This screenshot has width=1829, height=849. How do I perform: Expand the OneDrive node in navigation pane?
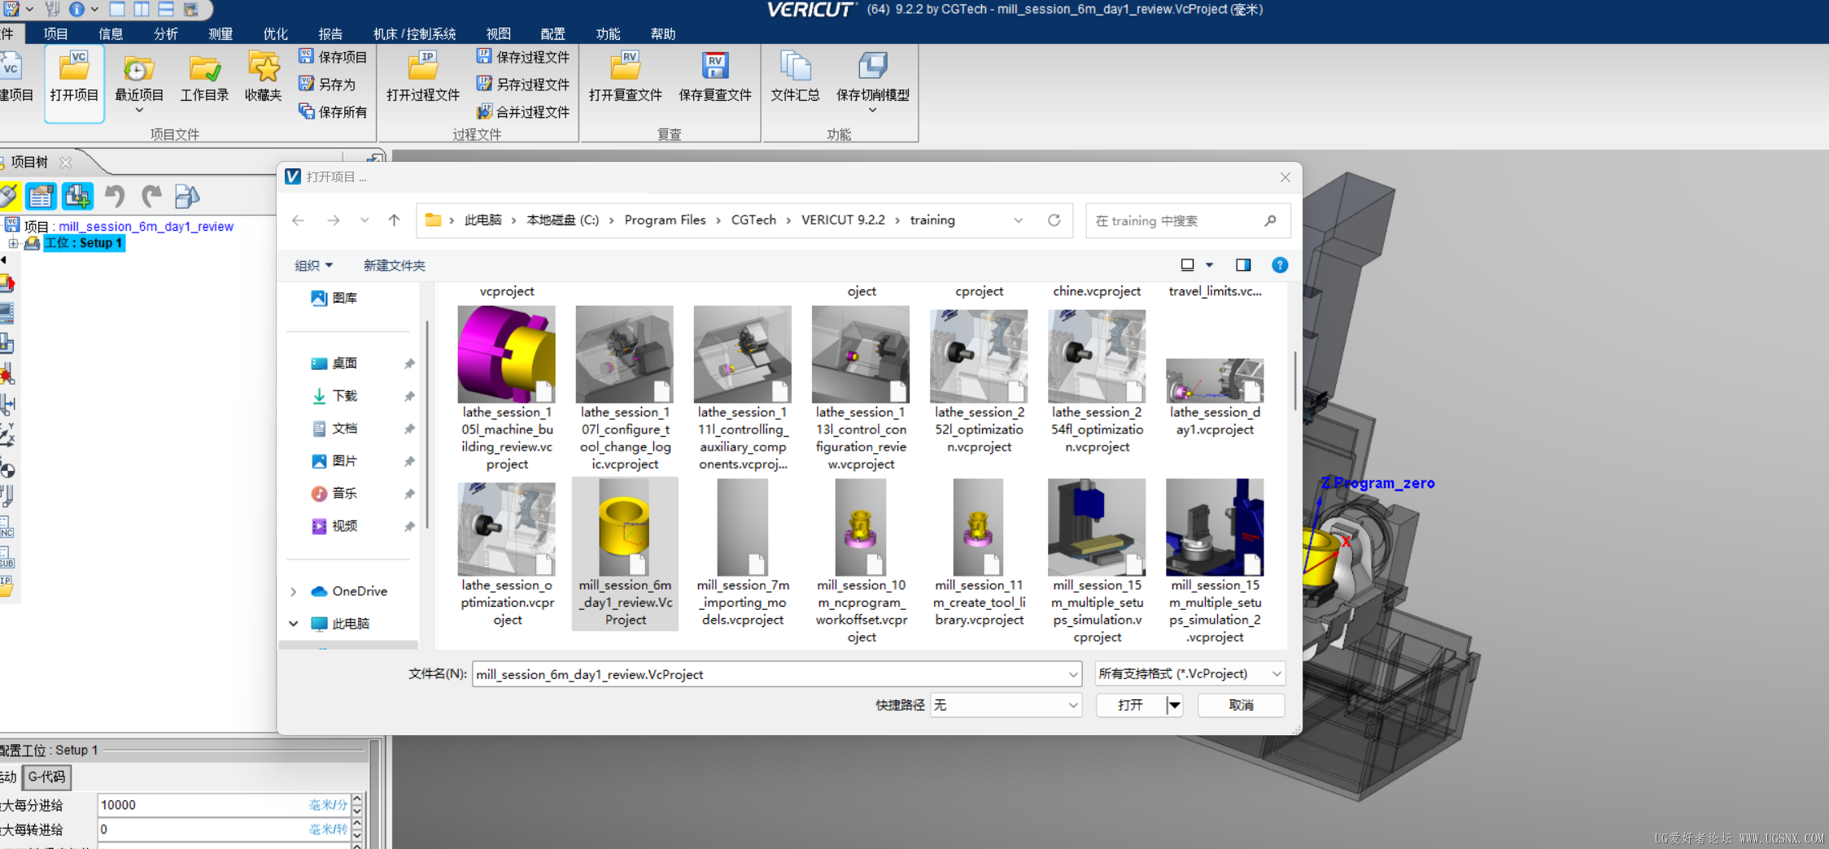pos(294,591)
